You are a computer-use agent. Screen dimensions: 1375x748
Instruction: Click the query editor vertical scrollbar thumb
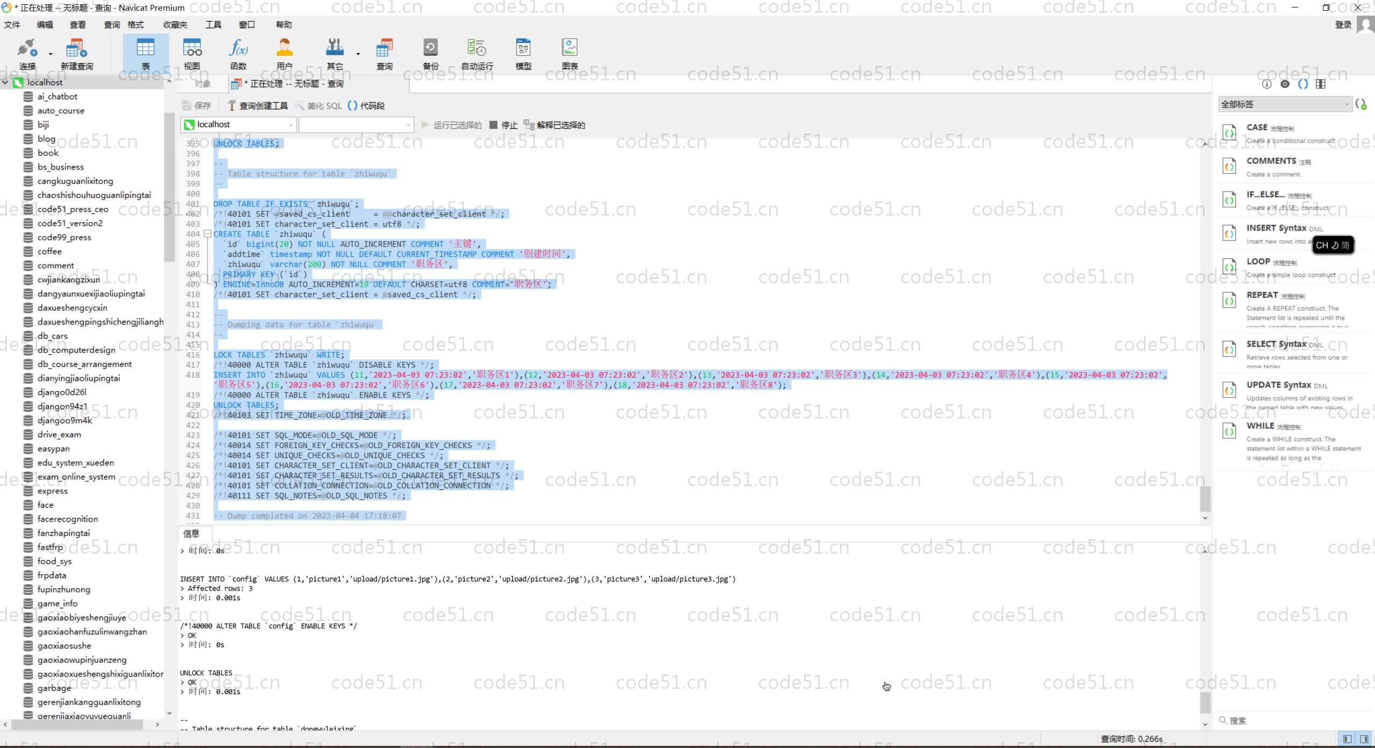1205,499
